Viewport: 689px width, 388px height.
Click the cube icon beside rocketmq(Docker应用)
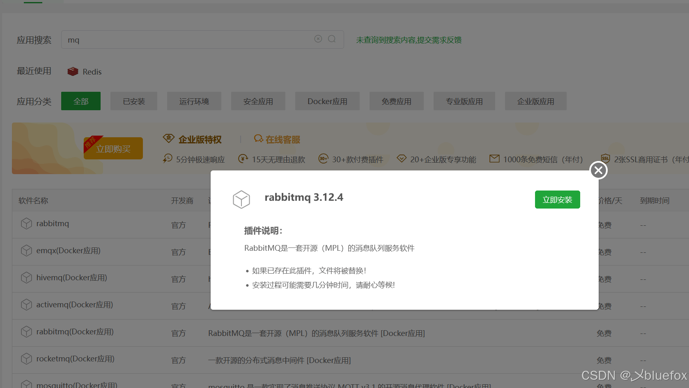[x=26, y=359]
